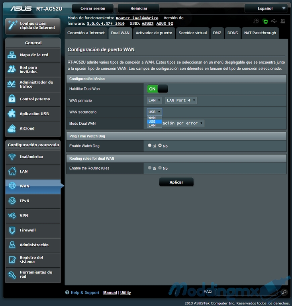Open Red para invitados guest icon

[12, 69]
